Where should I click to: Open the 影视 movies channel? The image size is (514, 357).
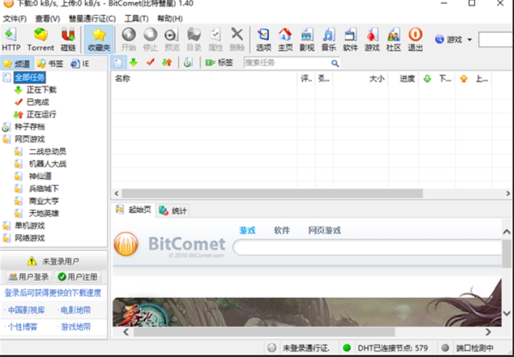coord(307,39)
